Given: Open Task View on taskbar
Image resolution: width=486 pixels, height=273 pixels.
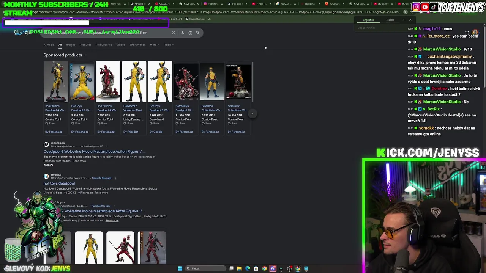Looking at the screenshot, I should [x=231, y=268].
